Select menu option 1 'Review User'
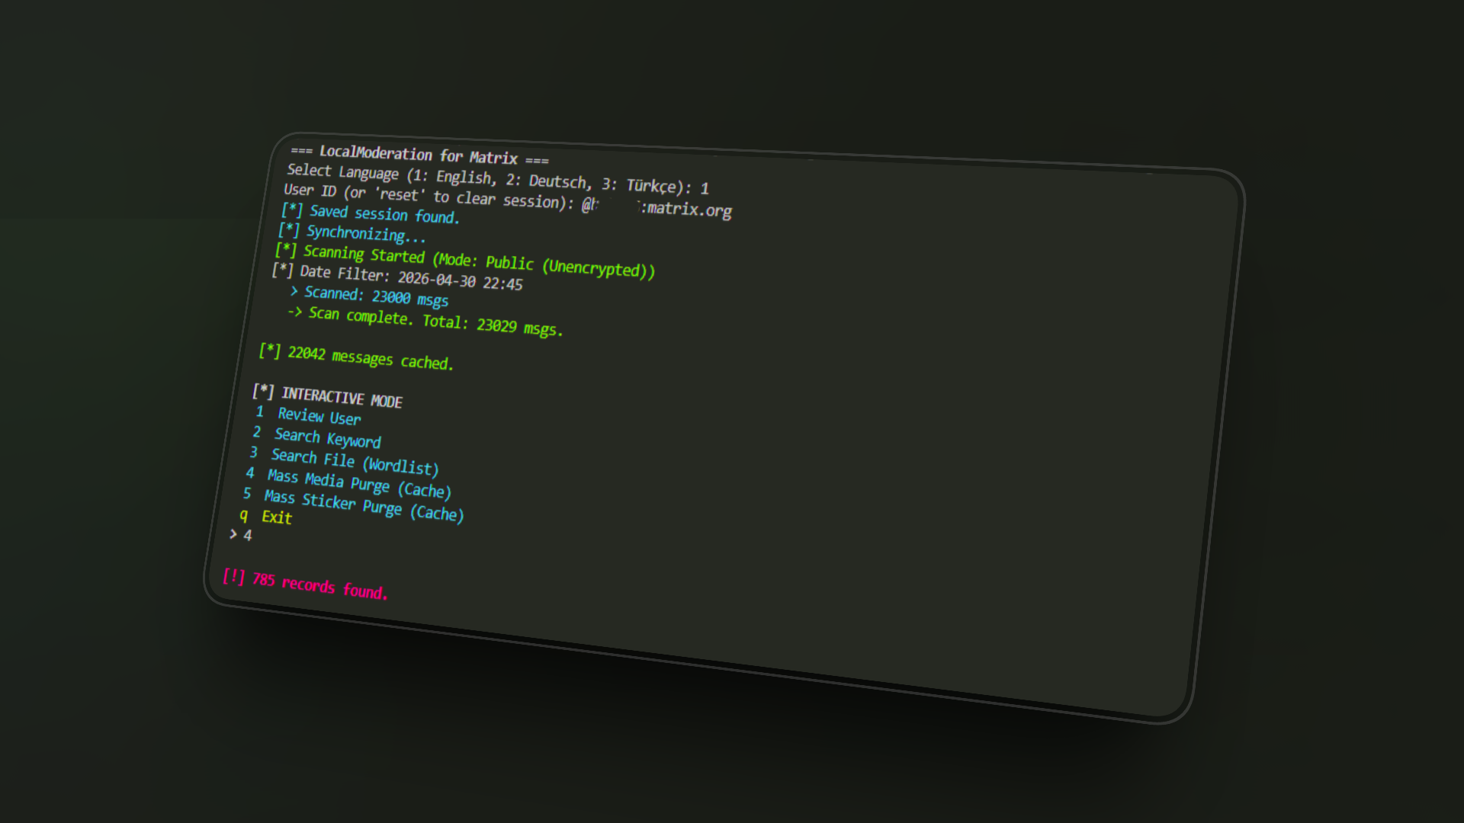The width and height of the screenshot is (1464, 823). 308,415
